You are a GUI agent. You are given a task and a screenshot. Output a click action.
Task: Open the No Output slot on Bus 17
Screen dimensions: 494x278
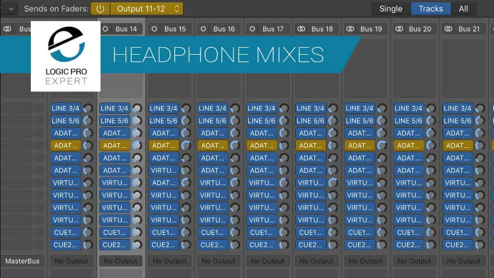pyautogui.click(x=268, y=261)
